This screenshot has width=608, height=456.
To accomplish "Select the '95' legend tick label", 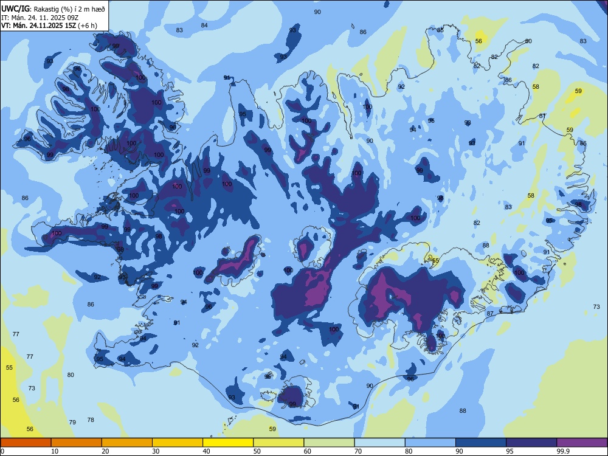I will click(x=510, y=451).
